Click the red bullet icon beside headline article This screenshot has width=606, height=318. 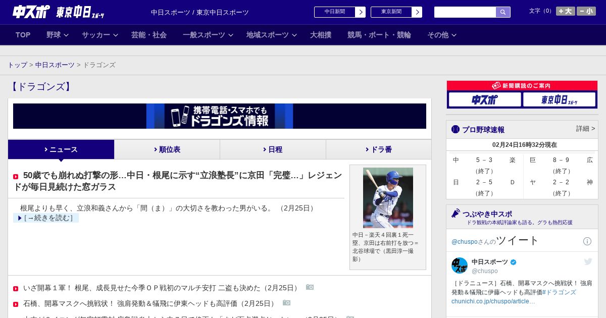[16, 177]
